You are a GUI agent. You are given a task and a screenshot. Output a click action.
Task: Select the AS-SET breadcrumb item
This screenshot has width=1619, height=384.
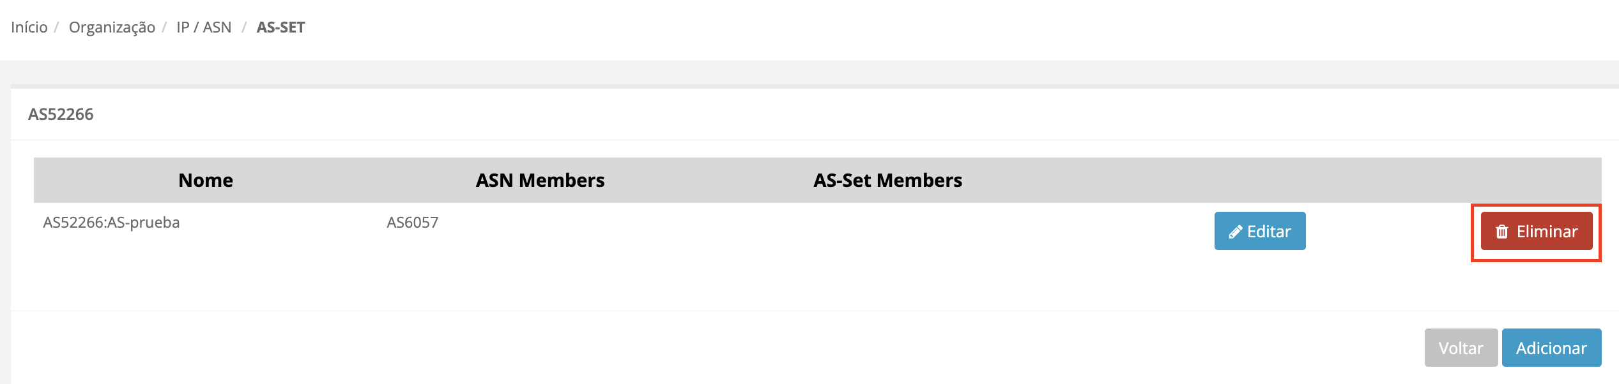click(280, 27)
